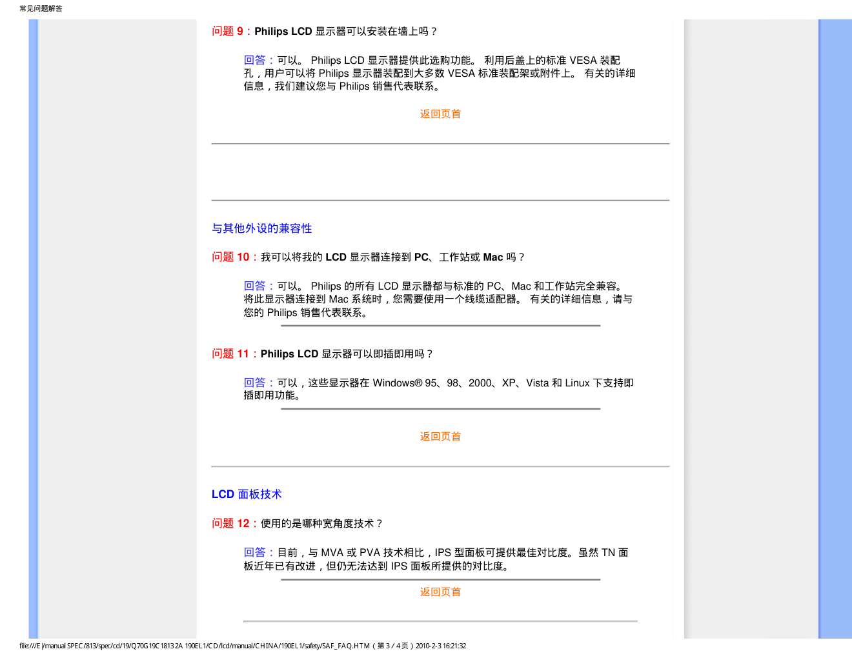The width and height of the screenshot is (852, 658).
Task: Click the 常见问题解答 page header text
Action: click(41, 8)
